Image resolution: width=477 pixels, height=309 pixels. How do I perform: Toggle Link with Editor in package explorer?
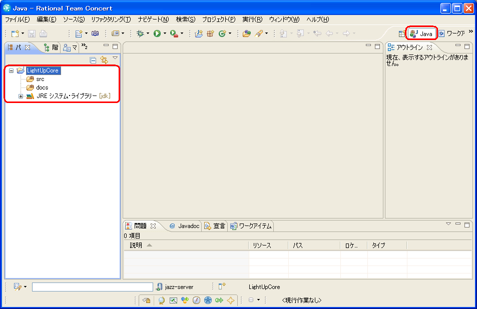tap(104, 60)
